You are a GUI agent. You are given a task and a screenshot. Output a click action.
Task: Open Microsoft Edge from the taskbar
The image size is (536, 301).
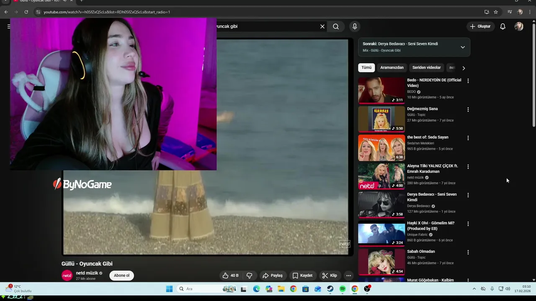click(256, 289)
